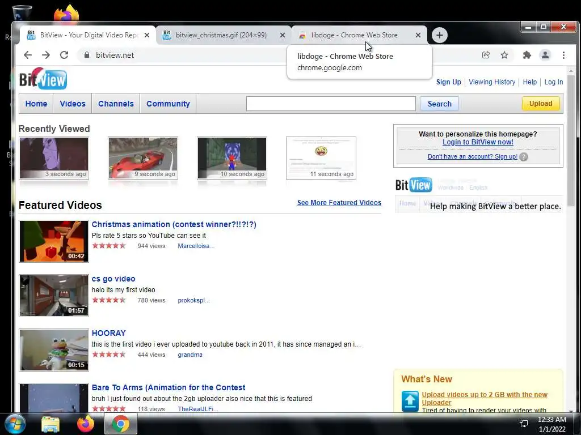Open the Recycle Bin desktop icon

tap(22, 12)
